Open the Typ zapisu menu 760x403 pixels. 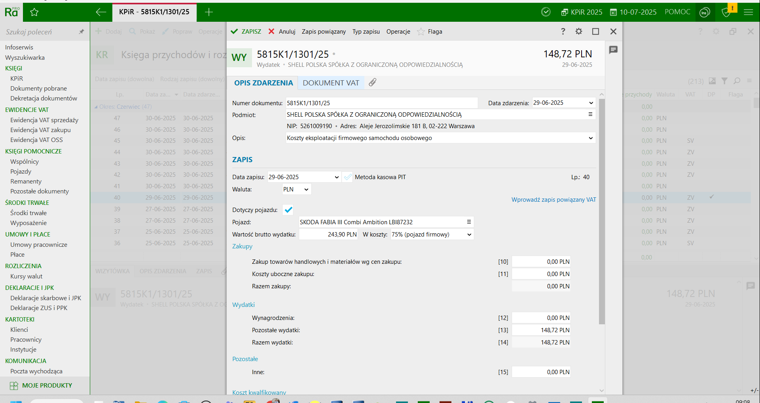click(x=366, y=32)
